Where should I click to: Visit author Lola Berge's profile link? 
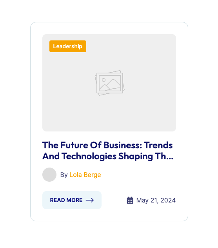pos(85,175)
